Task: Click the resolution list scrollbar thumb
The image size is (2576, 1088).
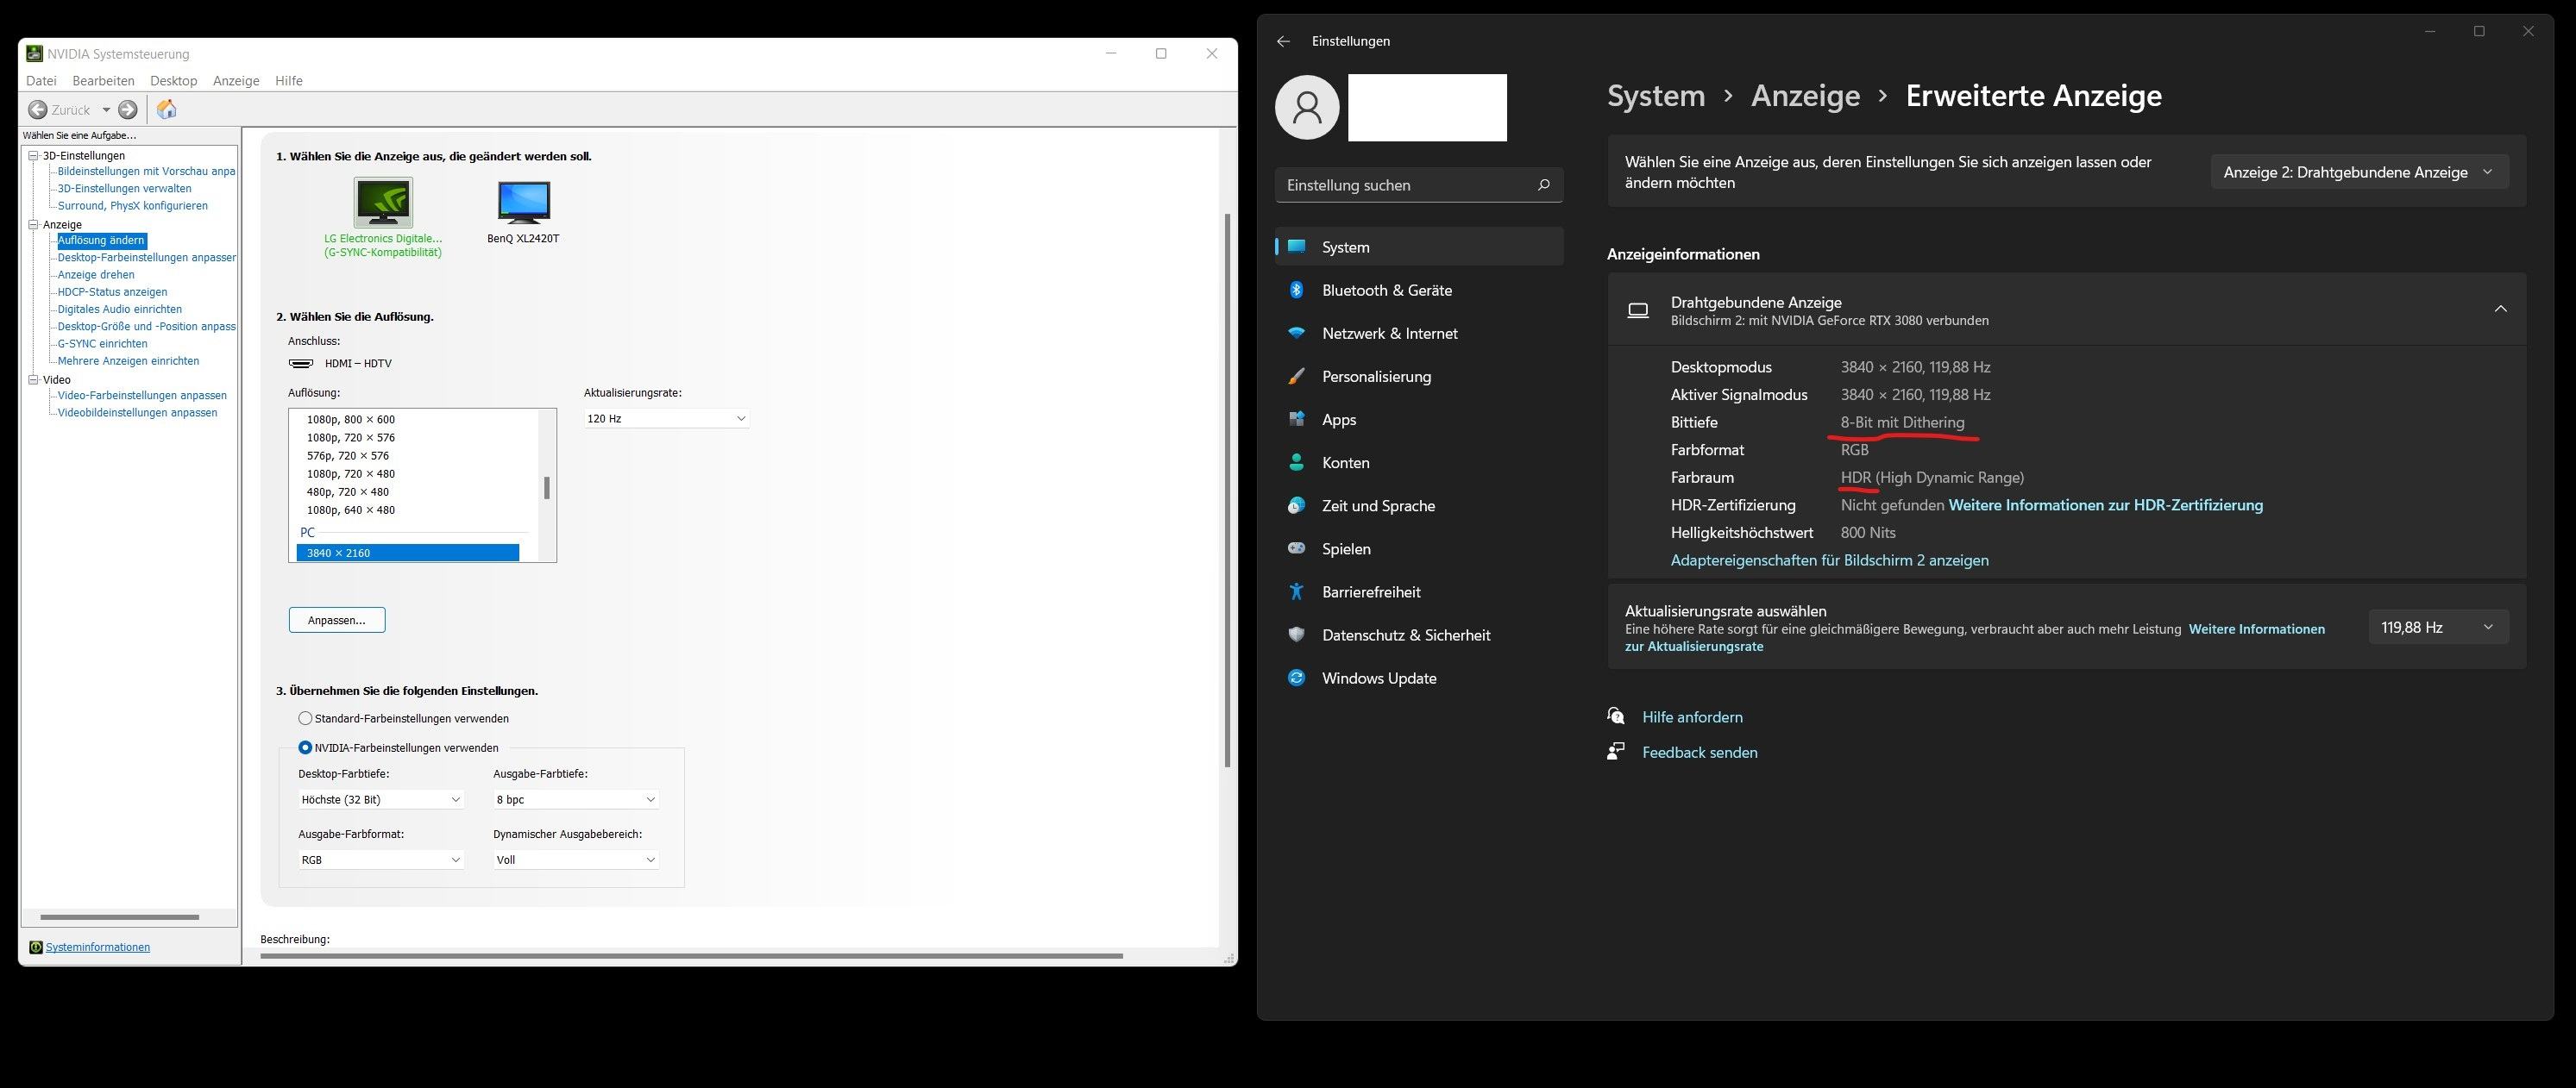Action: point(547,488)
